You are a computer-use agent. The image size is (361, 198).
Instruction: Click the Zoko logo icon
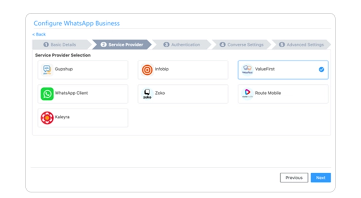click(x=147, y=94)
